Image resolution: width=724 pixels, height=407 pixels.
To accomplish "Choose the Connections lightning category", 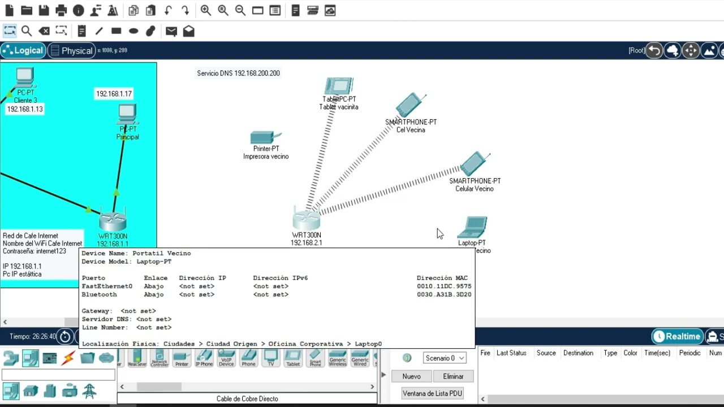I will (x=68, y=358).
